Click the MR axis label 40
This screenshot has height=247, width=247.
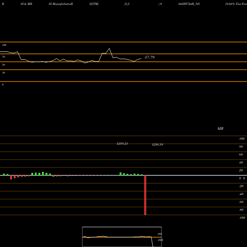pos(241,163)
